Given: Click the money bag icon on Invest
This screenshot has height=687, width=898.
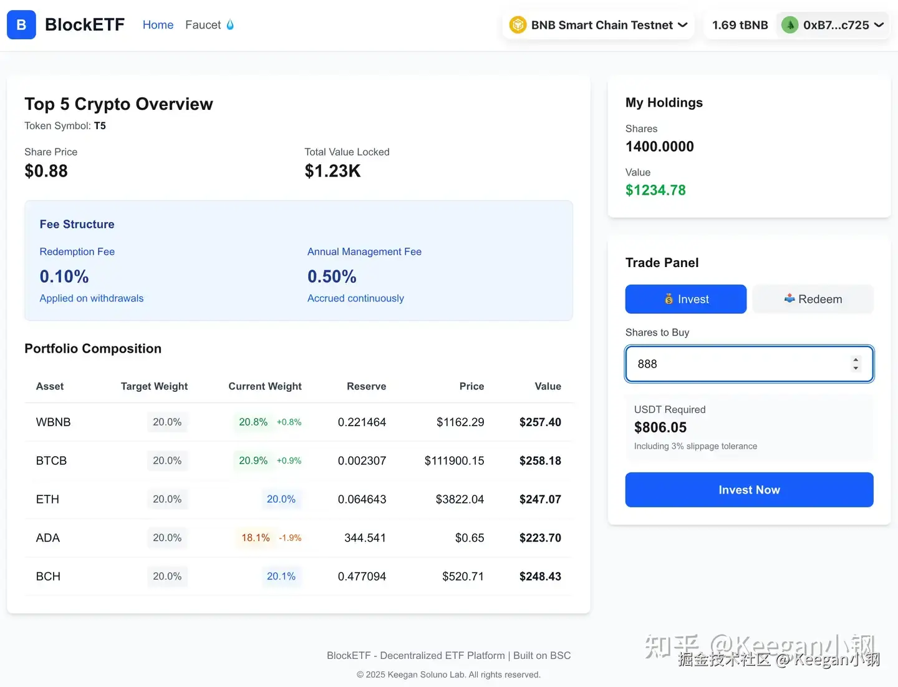Looking at the screenshot, I should click(669, 299).
